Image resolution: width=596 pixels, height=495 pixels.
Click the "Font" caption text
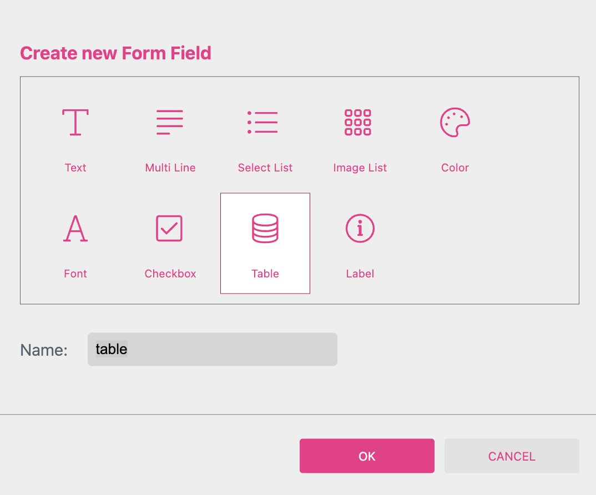tap(75, 274)
